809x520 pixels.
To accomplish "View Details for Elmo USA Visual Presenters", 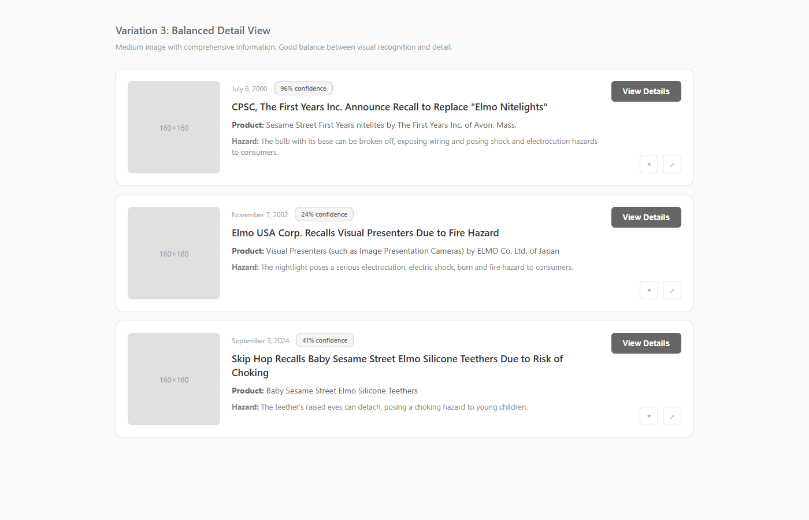I will 646,217.
